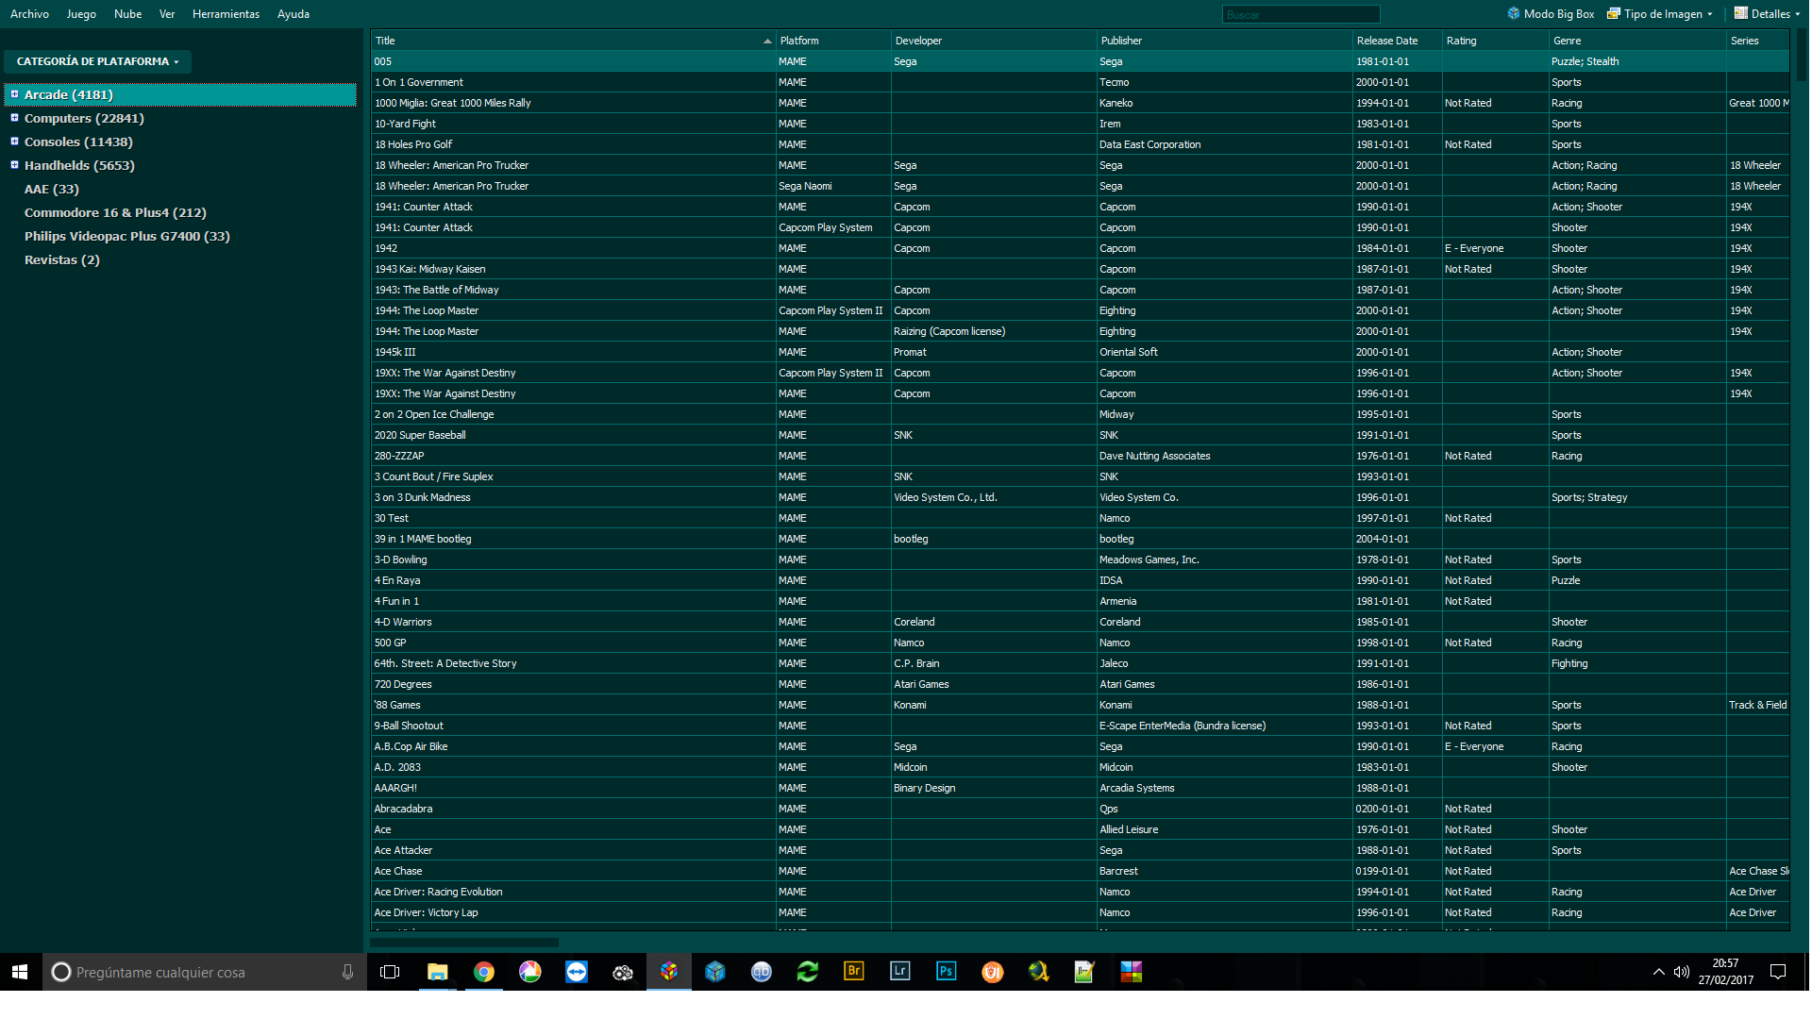
Task: Click the Cortana microphone icon
Action: pyautogui.click(x=347, y=972)
